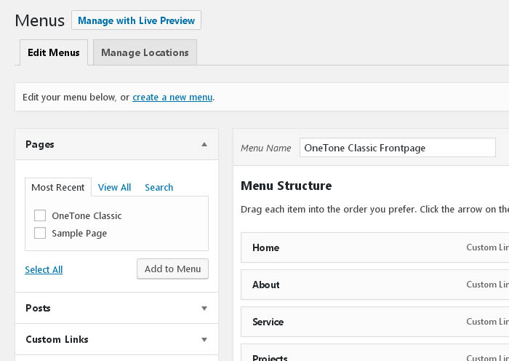The image size is (509, 361).
Task: Open the Posts accordion section
Action: click(x=116, y=308)
